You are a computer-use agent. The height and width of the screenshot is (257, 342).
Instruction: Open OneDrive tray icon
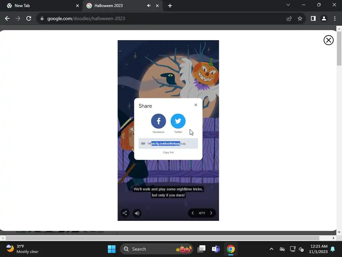click(282, 249)
